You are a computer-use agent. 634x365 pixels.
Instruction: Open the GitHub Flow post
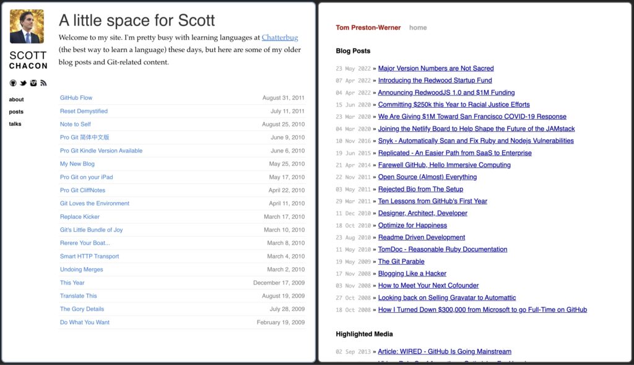76,98
